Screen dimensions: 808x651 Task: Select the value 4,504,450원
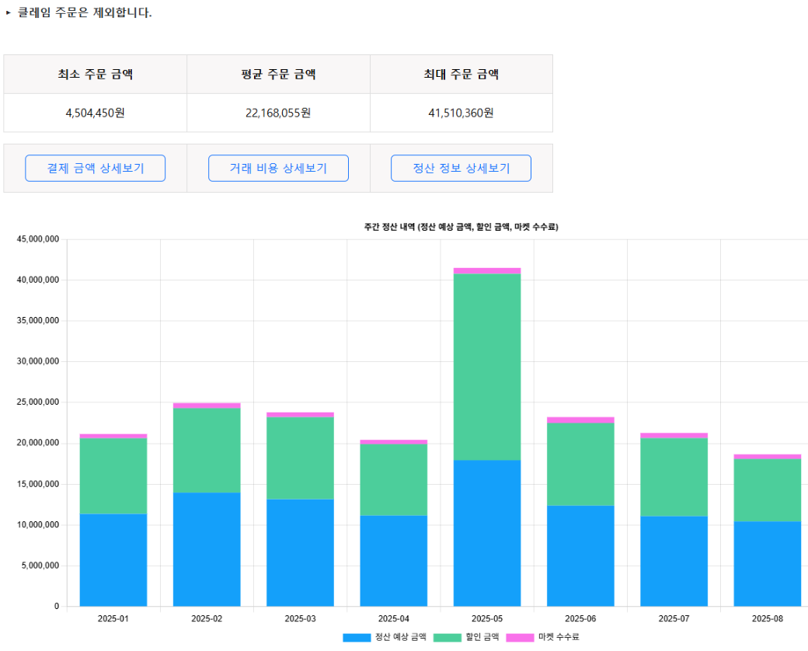point(96,113)
